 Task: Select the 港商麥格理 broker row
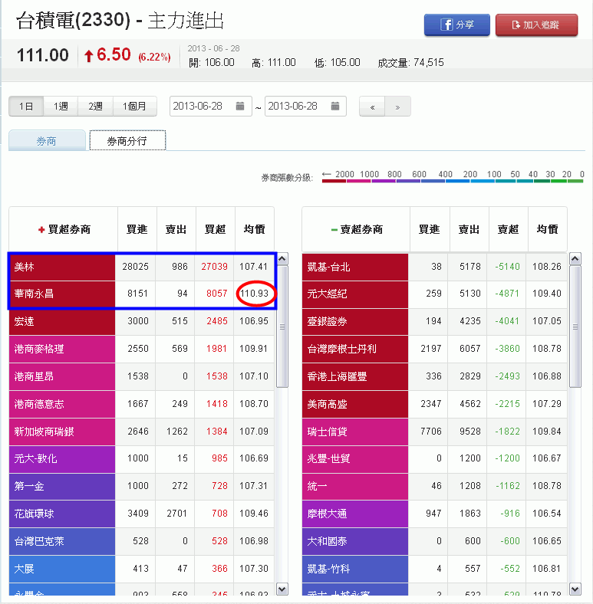tap(141, 349)
